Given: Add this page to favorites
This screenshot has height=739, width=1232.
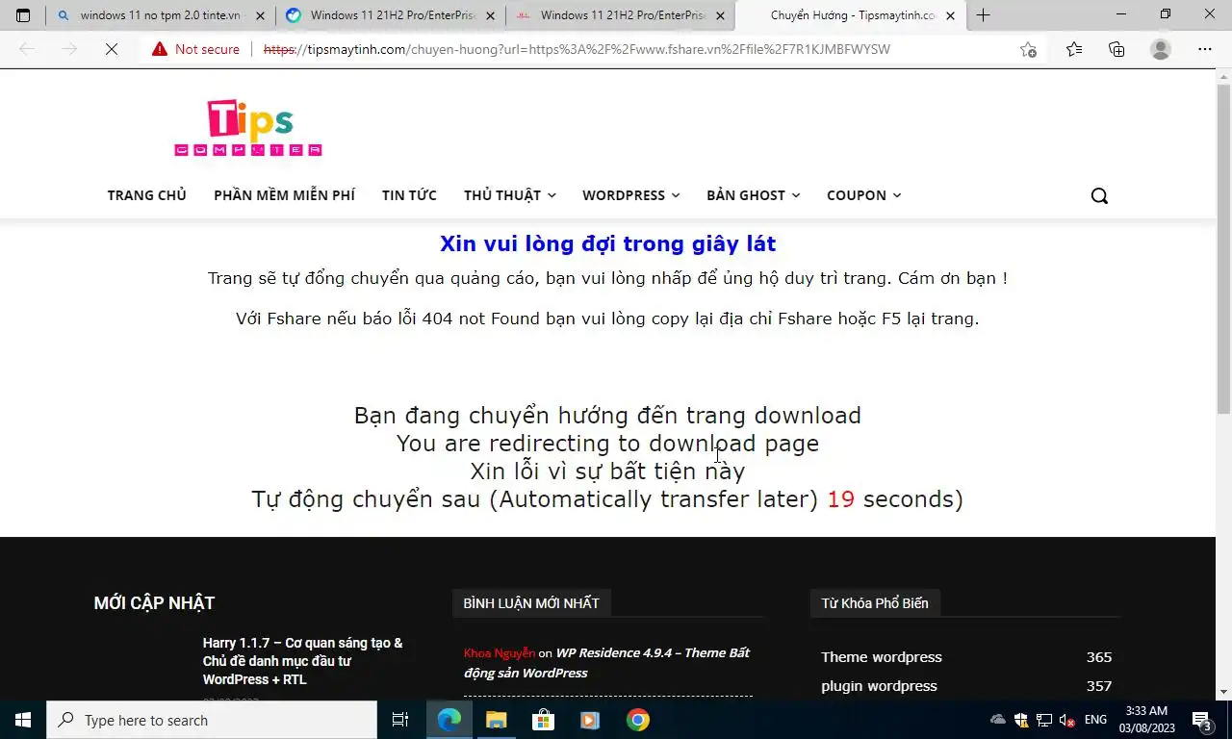Looking at the screenshot, I should [x=1028, y=49].
